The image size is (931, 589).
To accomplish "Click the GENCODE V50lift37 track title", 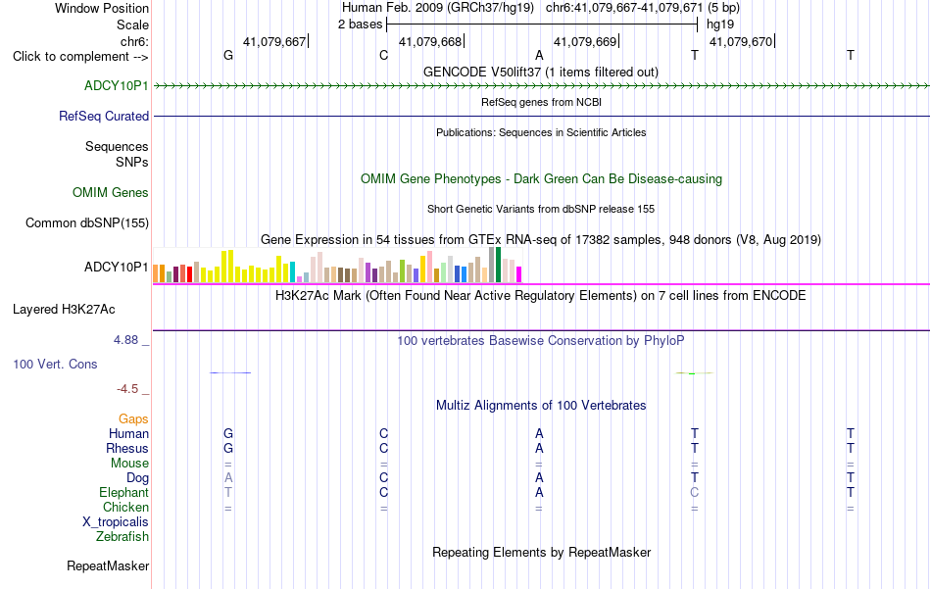I will click(x=541, y=72).
